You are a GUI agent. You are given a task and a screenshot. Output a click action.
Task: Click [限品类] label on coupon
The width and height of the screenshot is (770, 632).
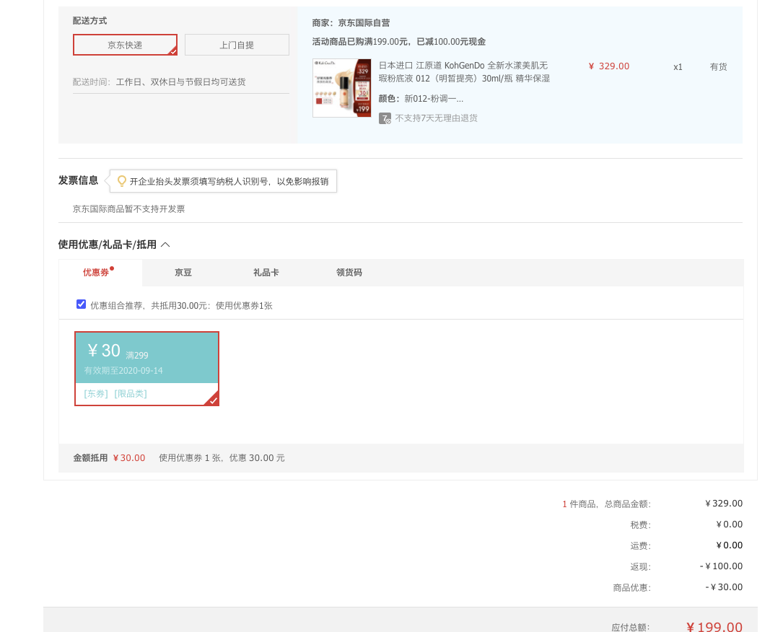(x=131, y=394)
